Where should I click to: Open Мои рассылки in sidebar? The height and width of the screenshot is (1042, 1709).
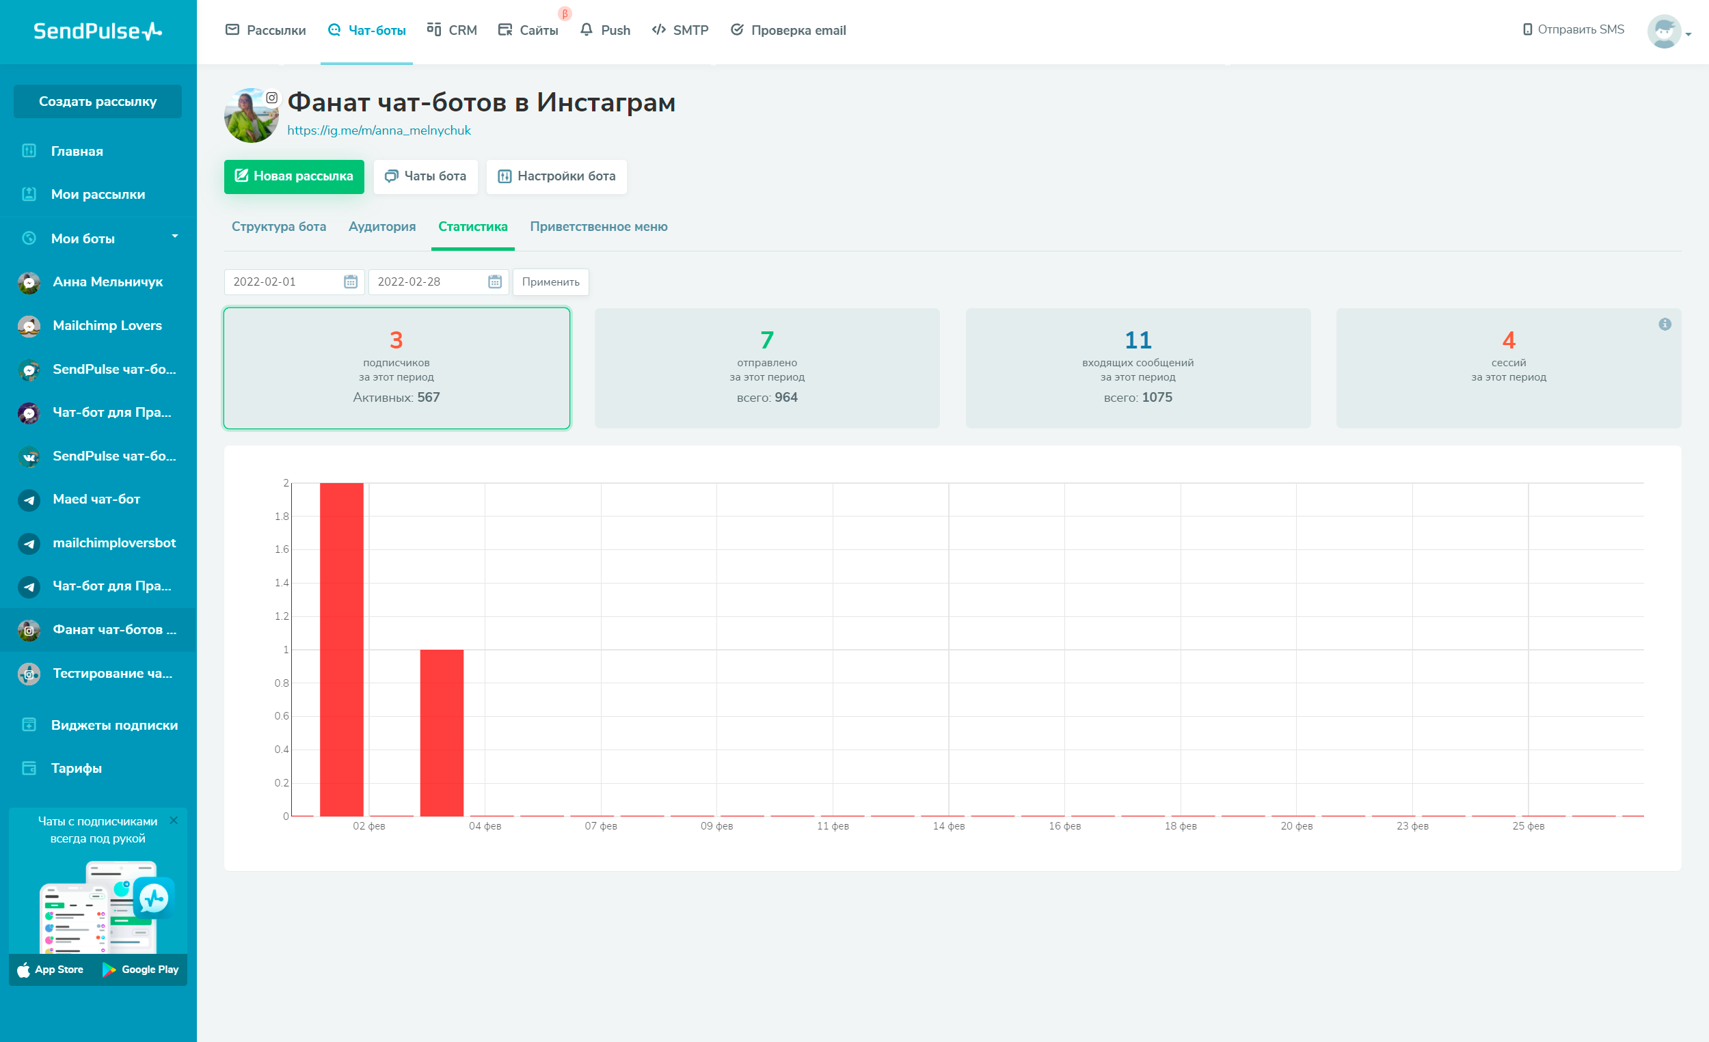98,195
